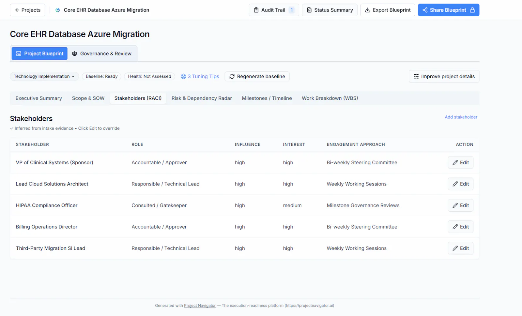The height and width of the screenshot is (316, 522).
Task: Improve project details
Action: pyautogui.click(x=444, y=76)
